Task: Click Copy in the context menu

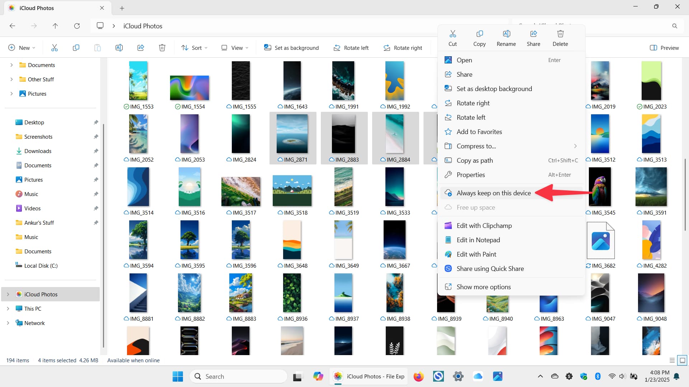Action: [479, 38]
